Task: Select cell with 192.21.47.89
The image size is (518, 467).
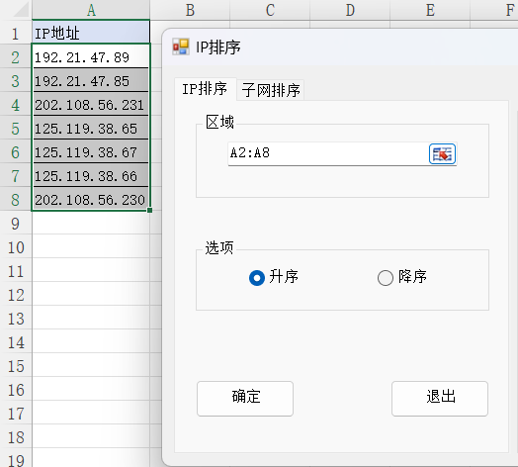Action: [x=91, y=56]
